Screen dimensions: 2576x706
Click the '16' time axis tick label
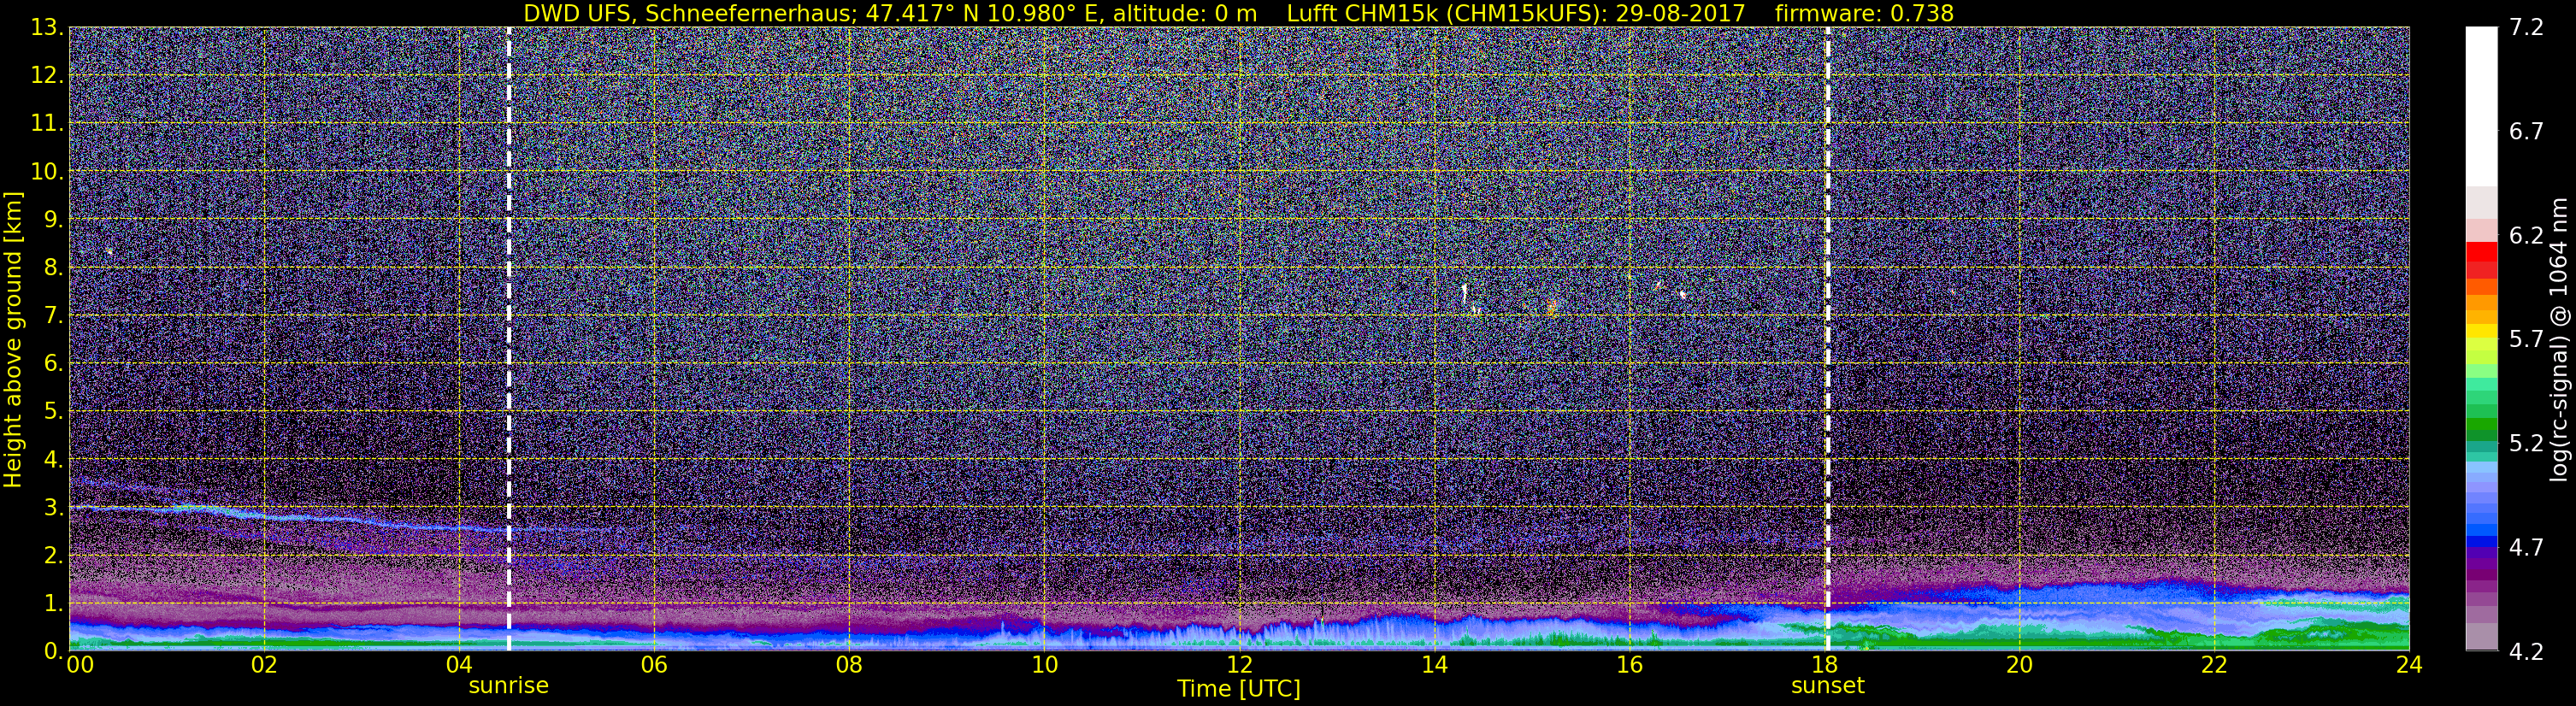[x=1629, y=665]
